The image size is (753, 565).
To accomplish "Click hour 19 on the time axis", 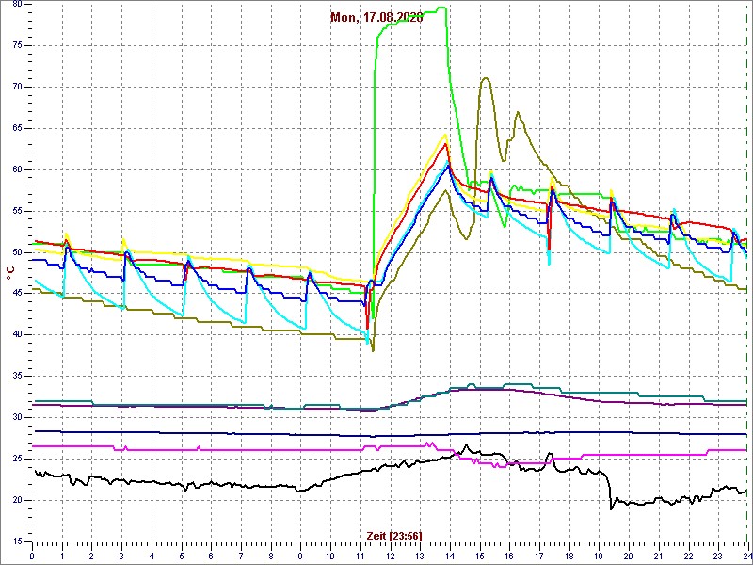I will coord(599,556).
